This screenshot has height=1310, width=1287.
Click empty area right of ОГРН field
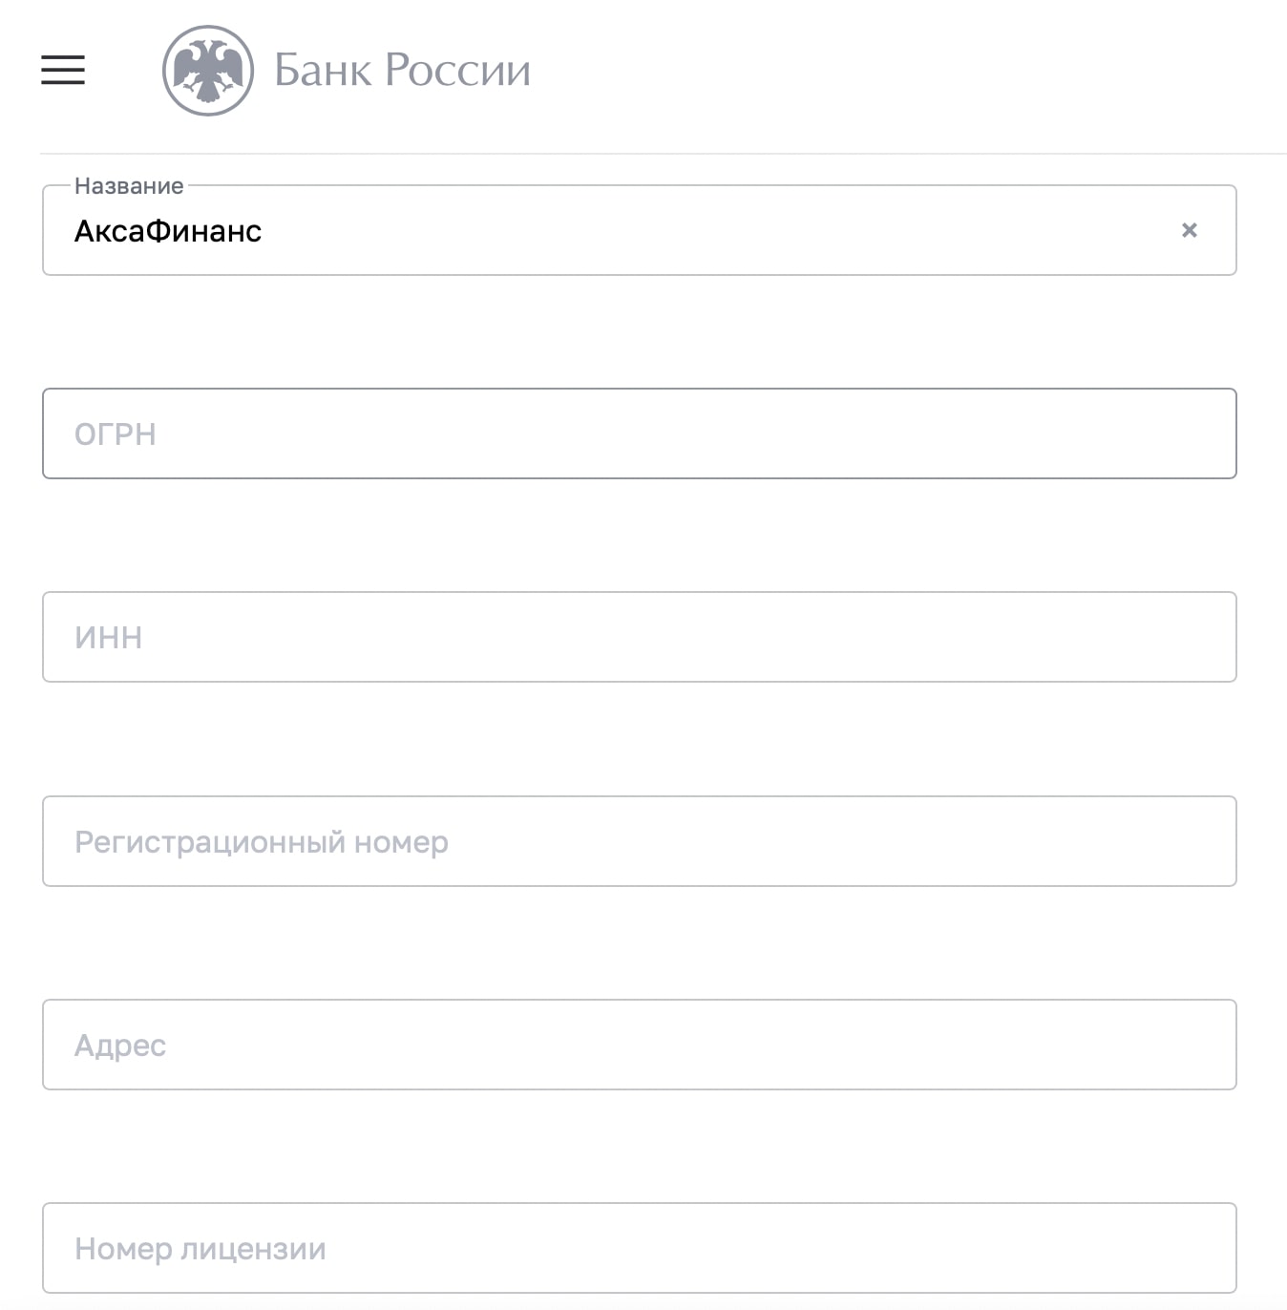(1262, 433)
